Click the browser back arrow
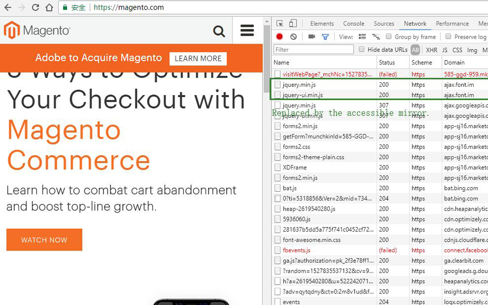The image size is (488, 305). pyautogui.click(x=8, y=7)
